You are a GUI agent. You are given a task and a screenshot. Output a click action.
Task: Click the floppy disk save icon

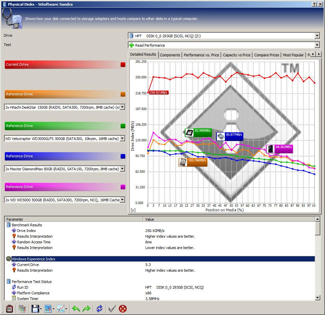click(35, 309)
